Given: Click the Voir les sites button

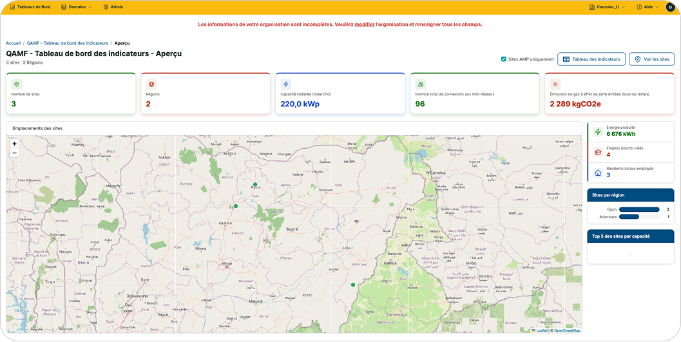Looking at the screenshot, I should [x=651, y=59].
